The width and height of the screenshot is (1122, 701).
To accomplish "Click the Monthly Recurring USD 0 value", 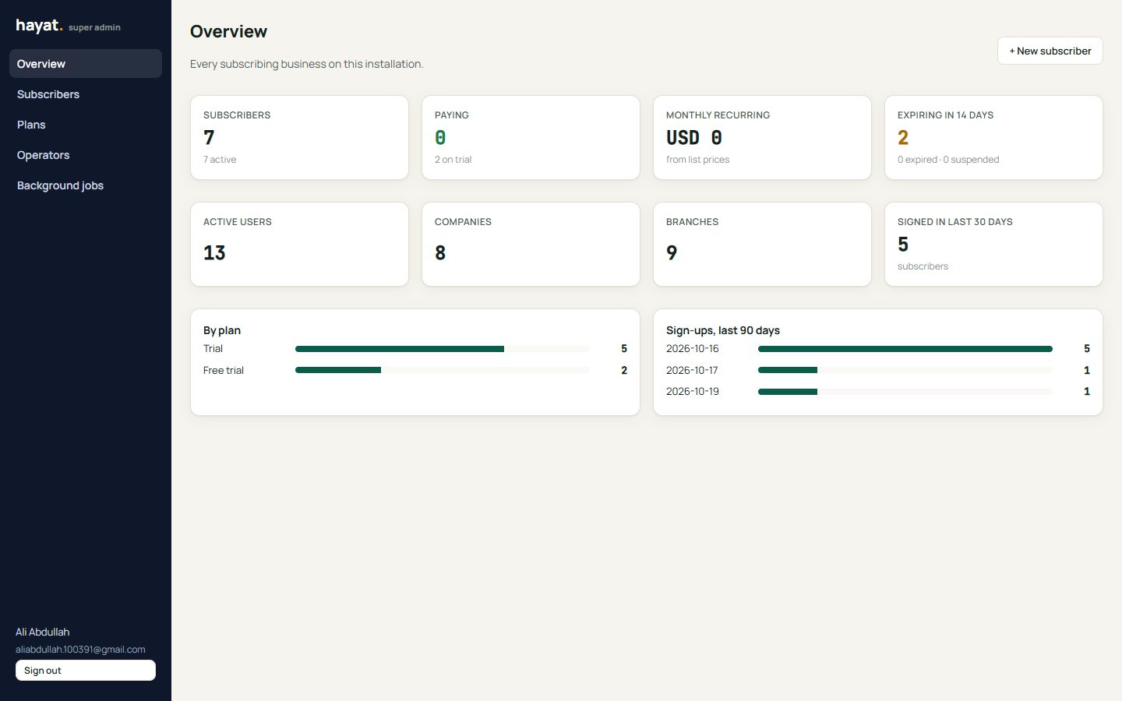I will click(x=694, y=138).
